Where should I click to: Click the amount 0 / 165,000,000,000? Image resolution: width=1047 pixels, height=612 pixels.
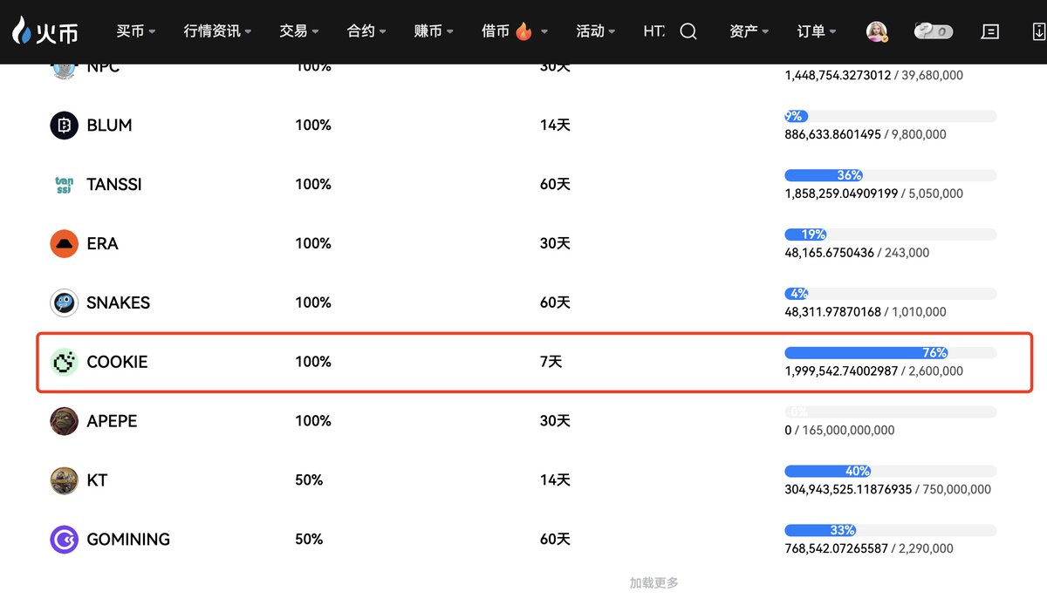click(x=840, y=431)
